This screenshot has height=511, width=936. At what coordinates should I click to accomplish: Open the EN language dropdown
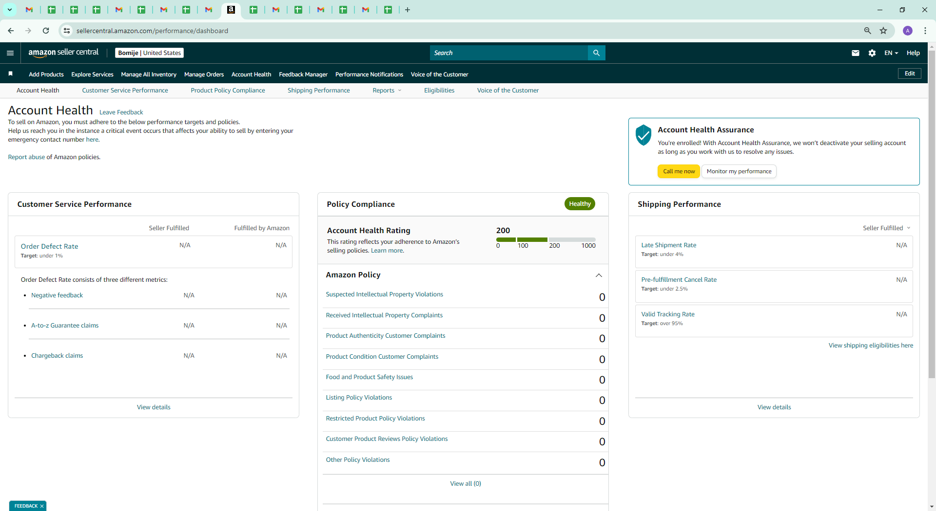click(x=891, y=53)
